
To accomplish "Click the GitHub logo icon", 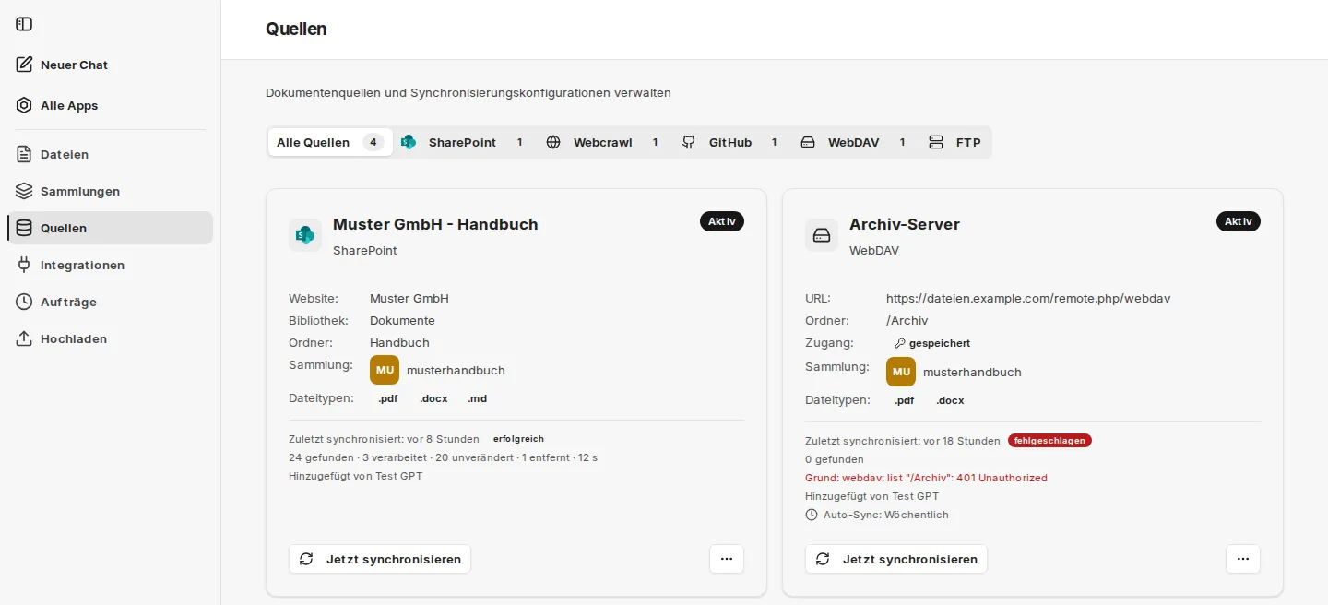I will [688, 142].
